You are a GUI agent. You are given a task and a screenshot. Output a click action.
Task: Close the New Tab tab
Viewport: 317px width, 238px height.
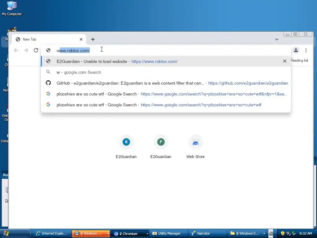click(x=81, y=39)
